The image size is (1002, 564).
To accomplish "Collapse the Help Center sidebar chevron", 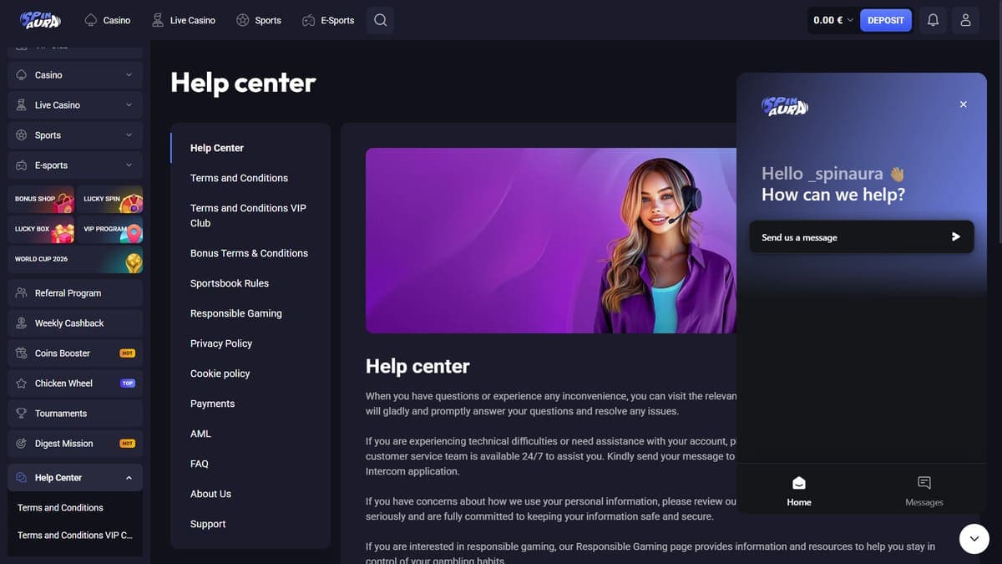I will click(129, 478).
